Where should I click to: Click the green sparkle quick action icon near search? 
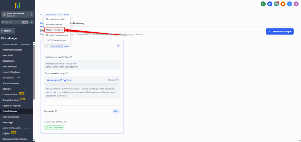coord(32,22)
